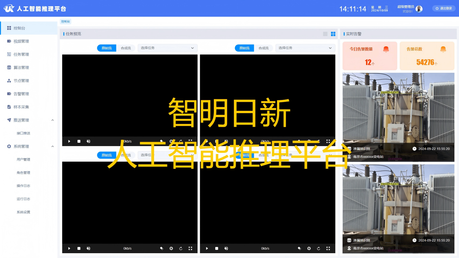Image resolution: width=459 pixels, height=258 pixels.
Task: Select 合成流 for the top-left player
Action: coord(126,48)
